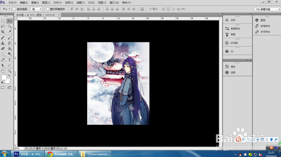Open the 滤镜(T) menu
This screenshot has height=157, width=281.
[80, 3]
